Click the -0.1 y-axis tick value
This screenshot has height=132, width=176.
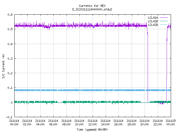(9, 117)
